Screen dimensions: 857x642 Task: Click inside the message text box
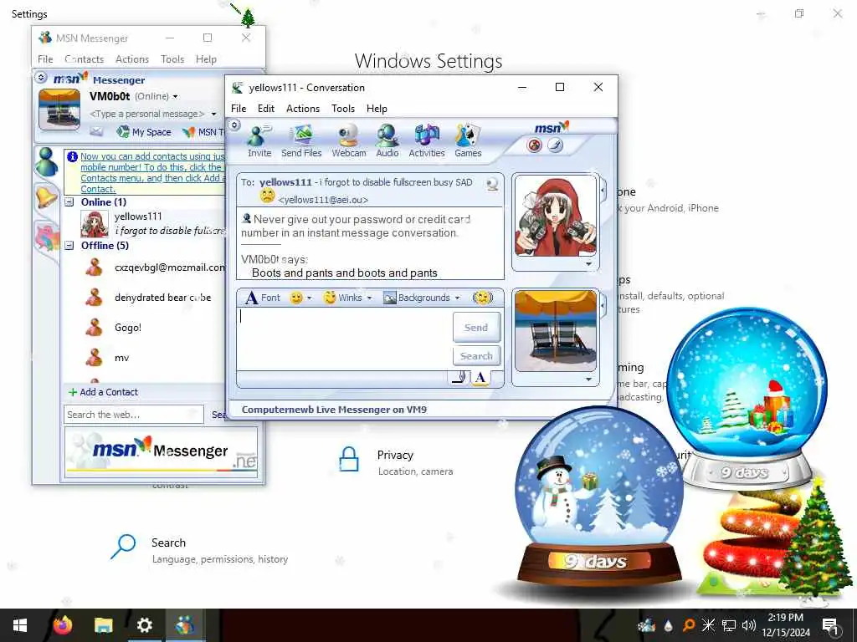pos(344,339)
